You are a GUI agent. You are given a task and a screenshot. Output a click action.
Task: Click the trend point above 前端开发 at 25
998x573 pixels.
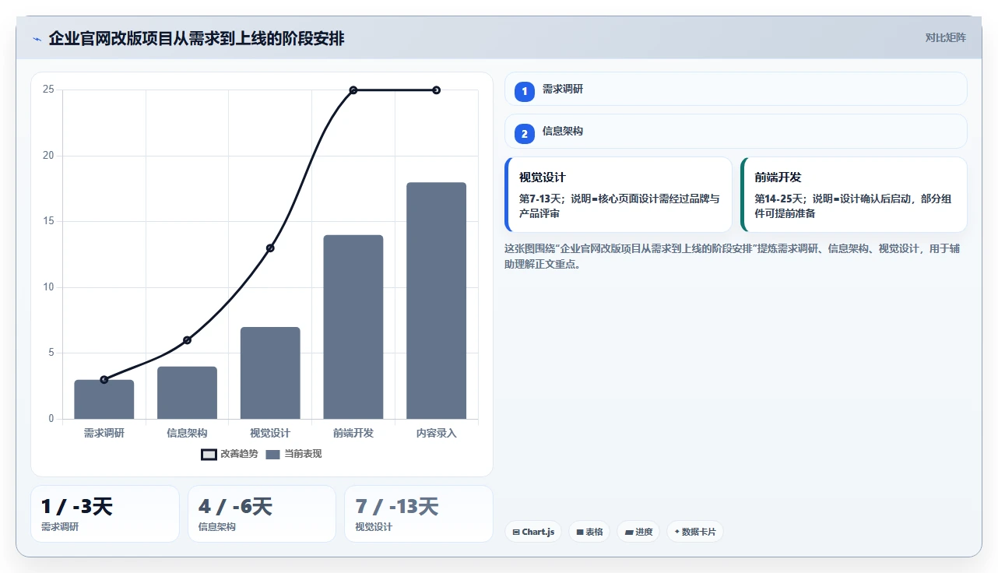click(353, 90)
